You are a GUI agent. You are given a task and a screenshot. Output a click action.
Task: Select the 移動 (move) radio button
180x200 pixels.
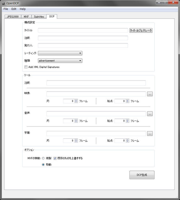tap(43, 165)
